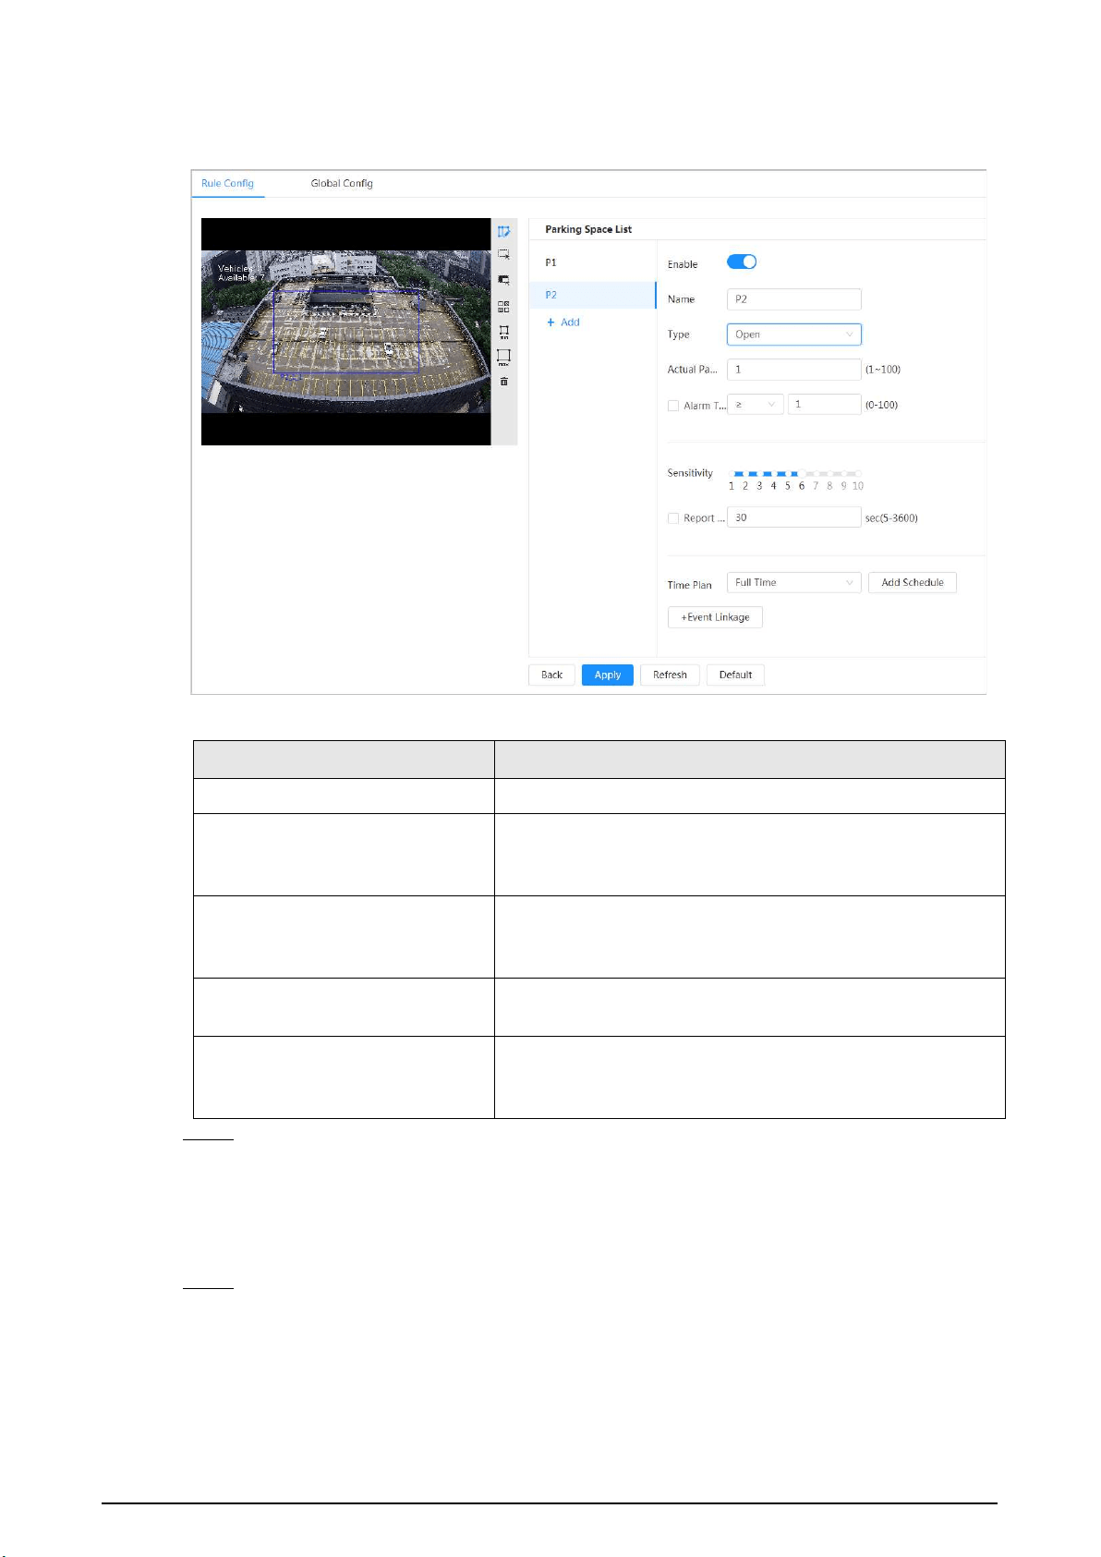Click the alarm threshold value field

[x=825, y=405]
